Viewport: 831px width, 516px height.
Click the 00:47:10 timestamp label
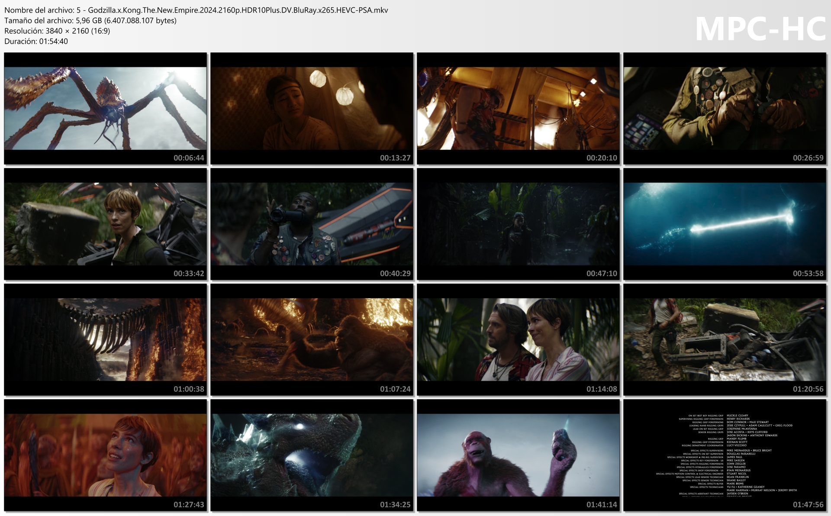(x=602, y=274)
